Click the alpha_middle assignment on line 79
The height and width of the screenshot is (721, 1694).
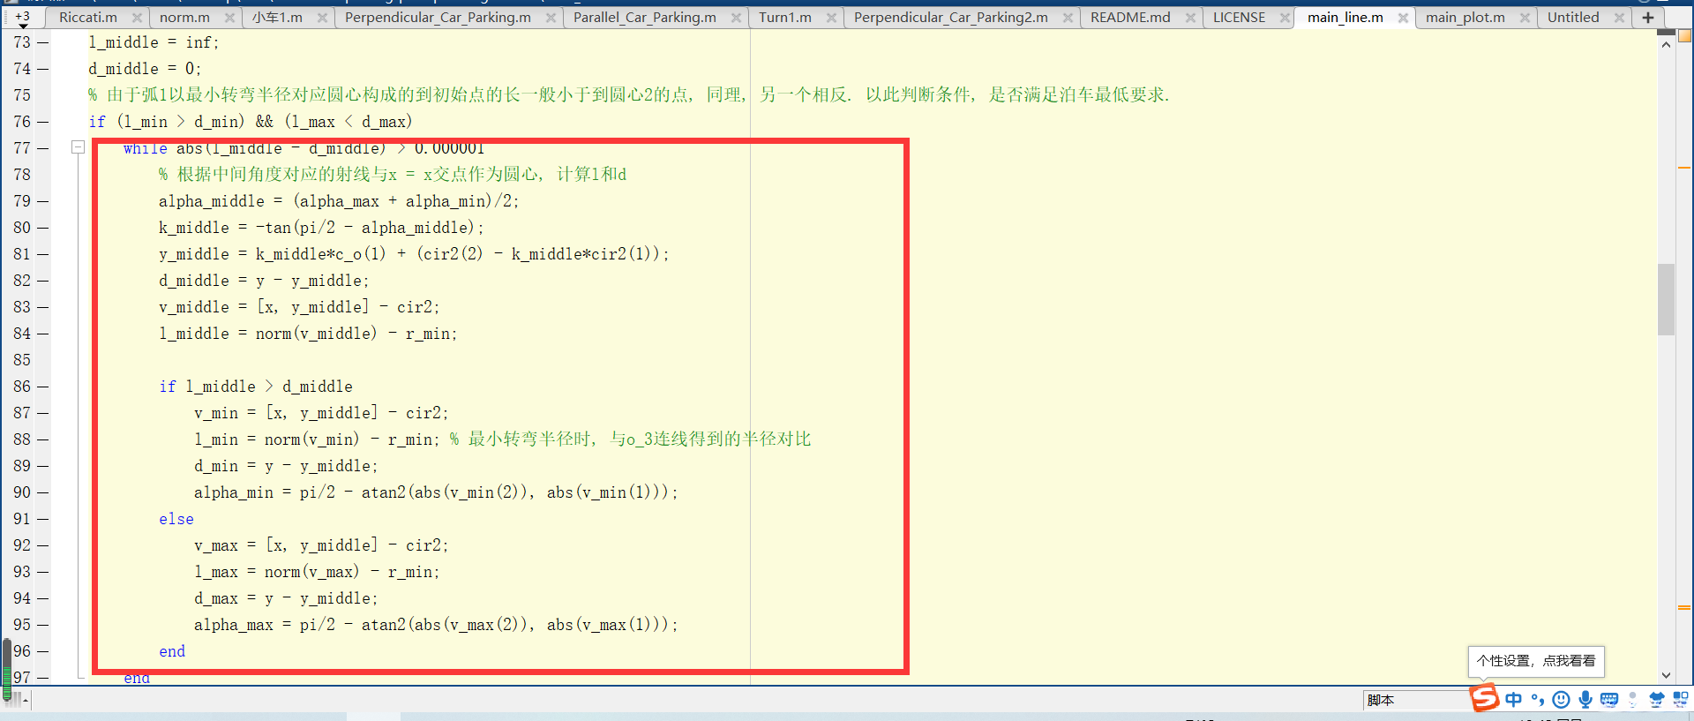(x=339, y=201)
